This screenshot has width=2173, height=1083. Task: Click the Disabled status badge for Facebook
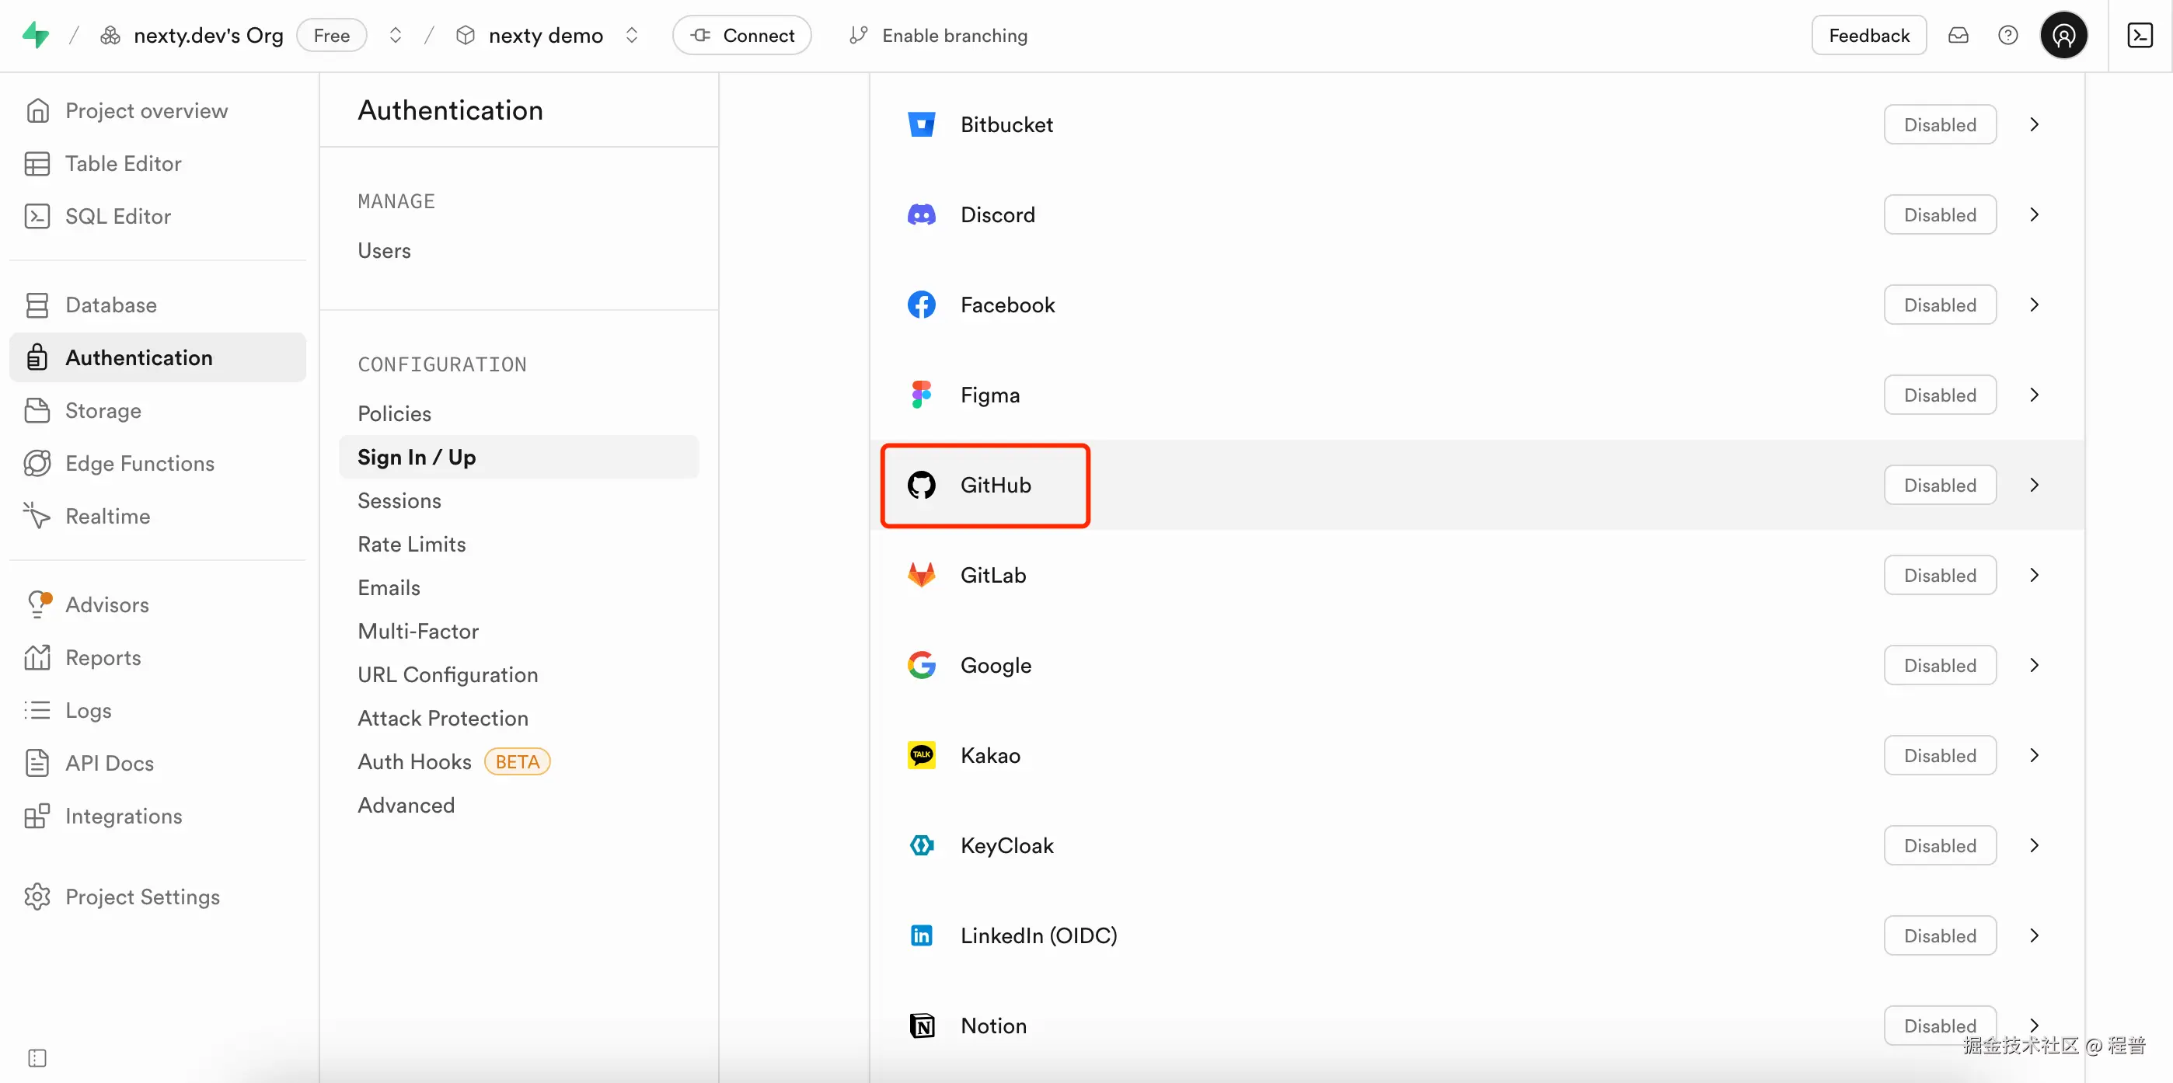[x=1939, y=305]
